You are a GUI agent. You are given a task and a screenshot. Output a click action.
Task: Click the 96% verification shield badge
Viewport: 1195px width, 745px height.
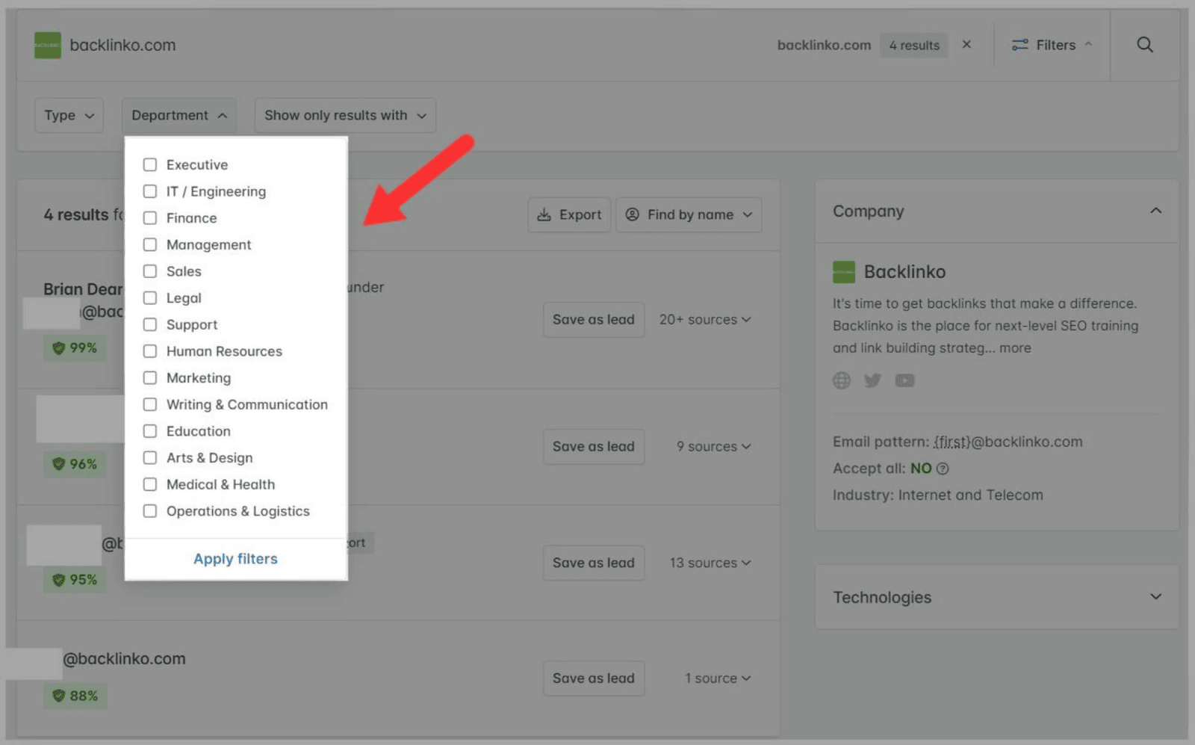(x=75, y=463)
